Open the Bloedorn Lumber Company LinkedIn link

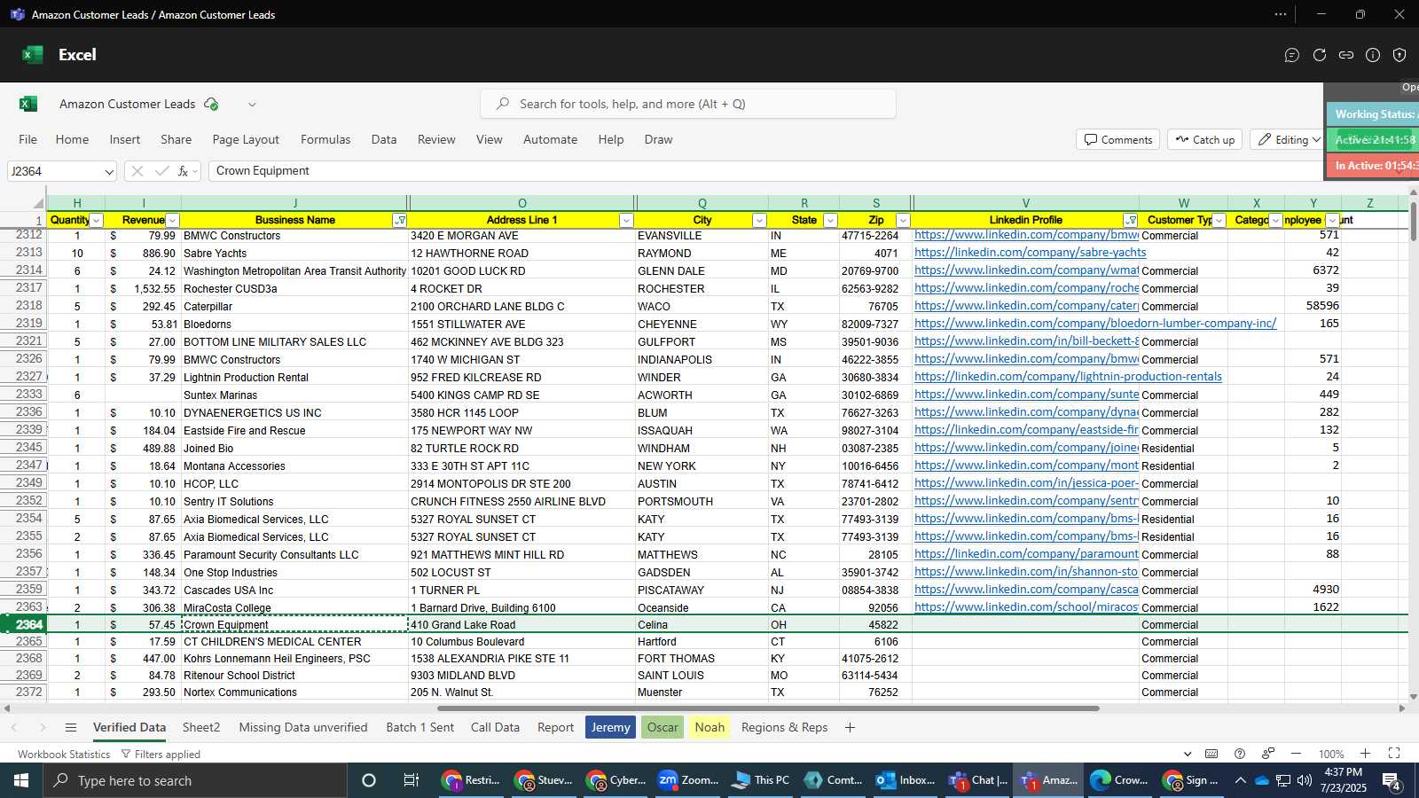[x=1095, y=324]
